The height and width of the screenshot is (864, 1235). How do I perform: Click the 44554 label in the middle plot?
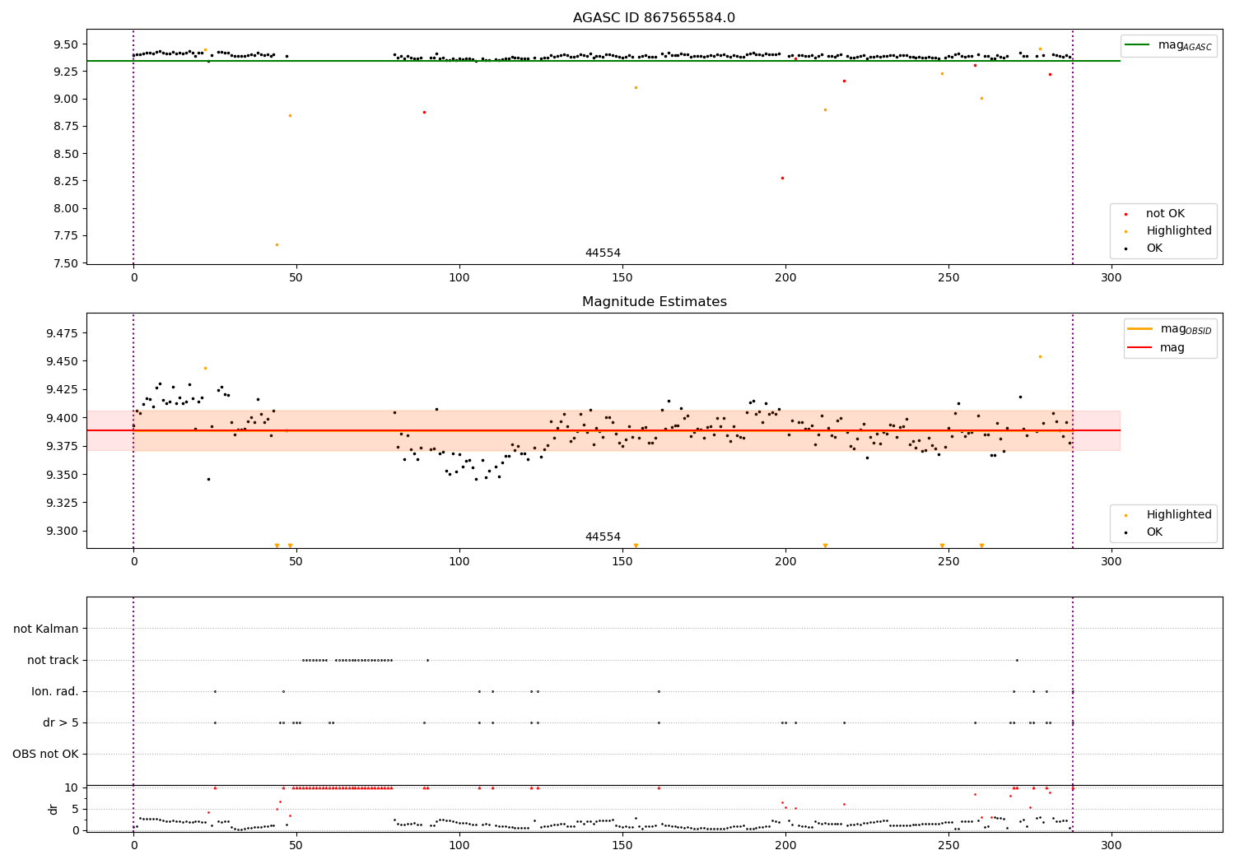[603, 537]
